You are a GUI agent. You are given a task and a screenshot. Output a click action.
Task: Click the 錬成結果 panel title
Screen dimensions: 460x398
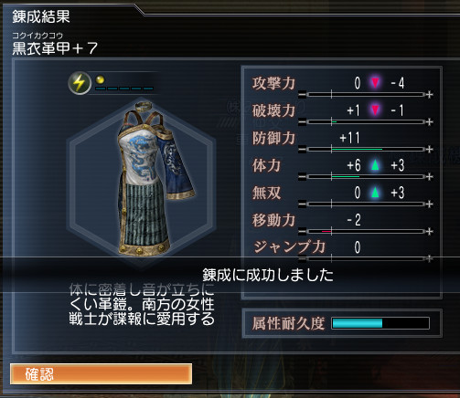[x=41, y=16]
